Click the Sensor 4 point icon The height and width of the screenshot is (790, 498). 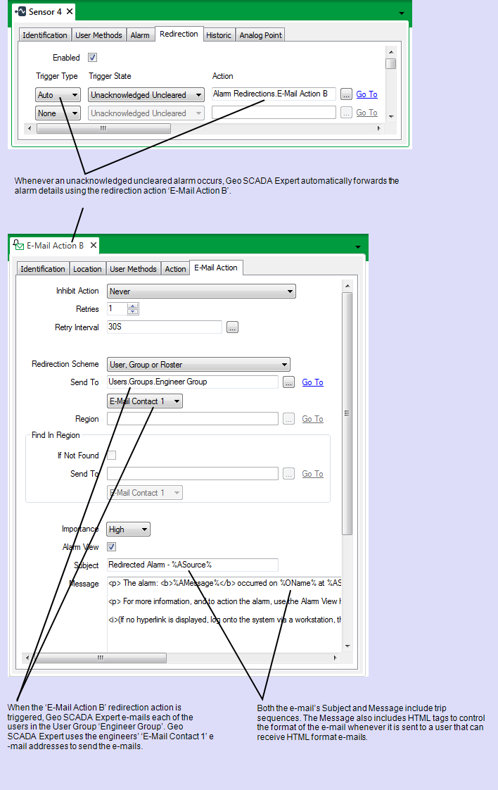tap(20, 12)
